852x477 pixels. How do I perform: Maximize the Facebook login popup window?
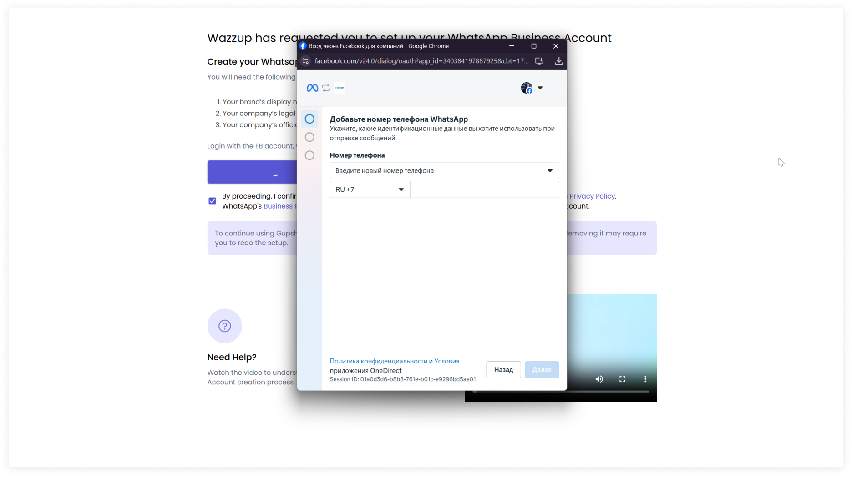(x=534, y=46)
